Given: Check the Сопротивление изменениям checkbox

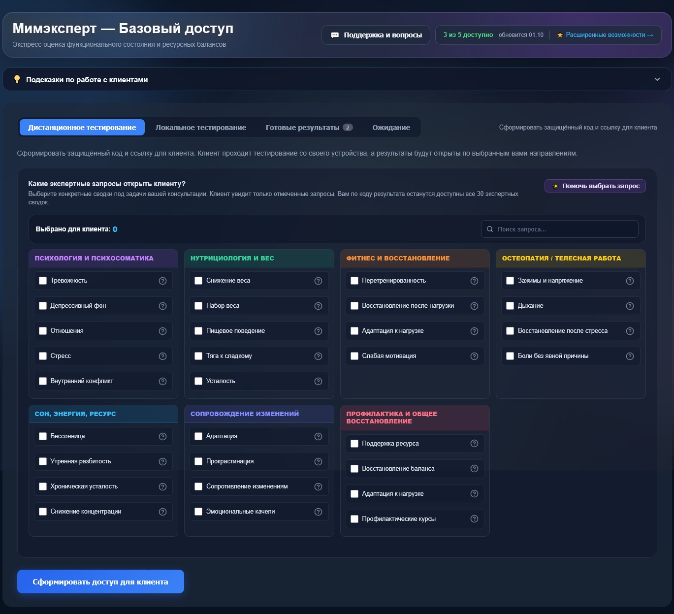Looking at the screenshot, I should click(x=198, y=486).
